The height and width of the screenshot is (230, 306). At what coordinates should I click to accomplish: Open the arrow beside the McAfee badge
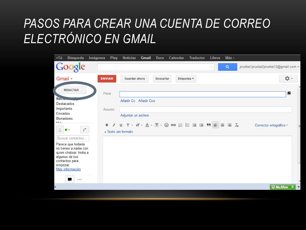coord(299,187)
